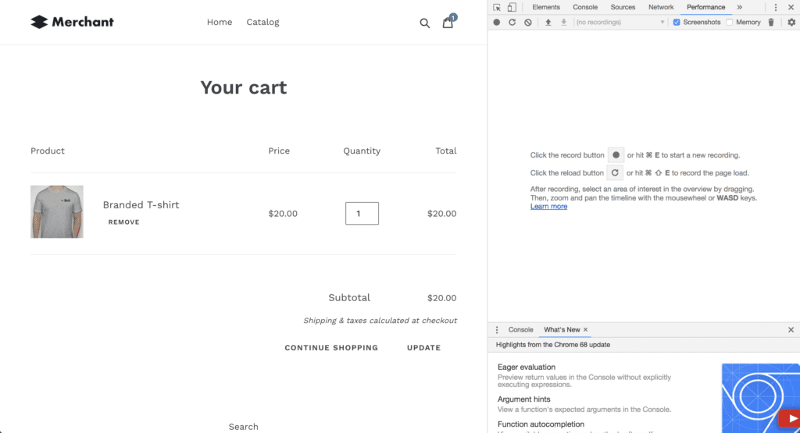Click the Branded T-shirt product thumbnail
This screenshot has height=433, width=800.
[x=56, y=211]
